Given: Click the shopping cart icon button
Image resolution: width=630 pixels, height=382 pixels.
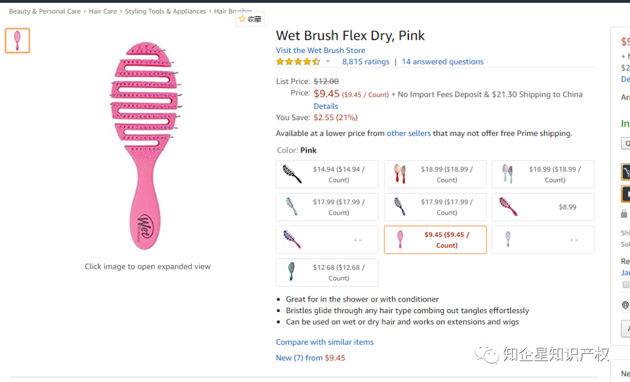Looking at the screenshot, I should click(x=626, y=171).
